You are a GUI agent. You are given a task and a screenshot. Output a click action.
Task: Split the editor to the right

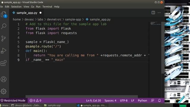pyautogui.click(x=153, y=12)
